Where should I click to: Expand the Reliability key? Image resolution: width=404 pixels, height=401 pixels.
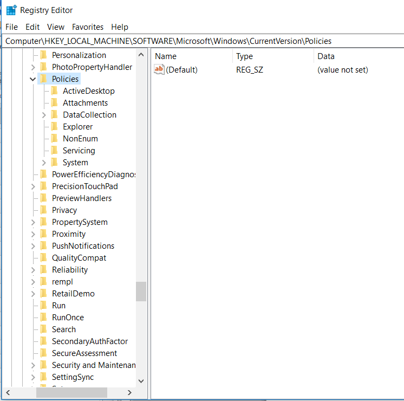click(33, 270)
